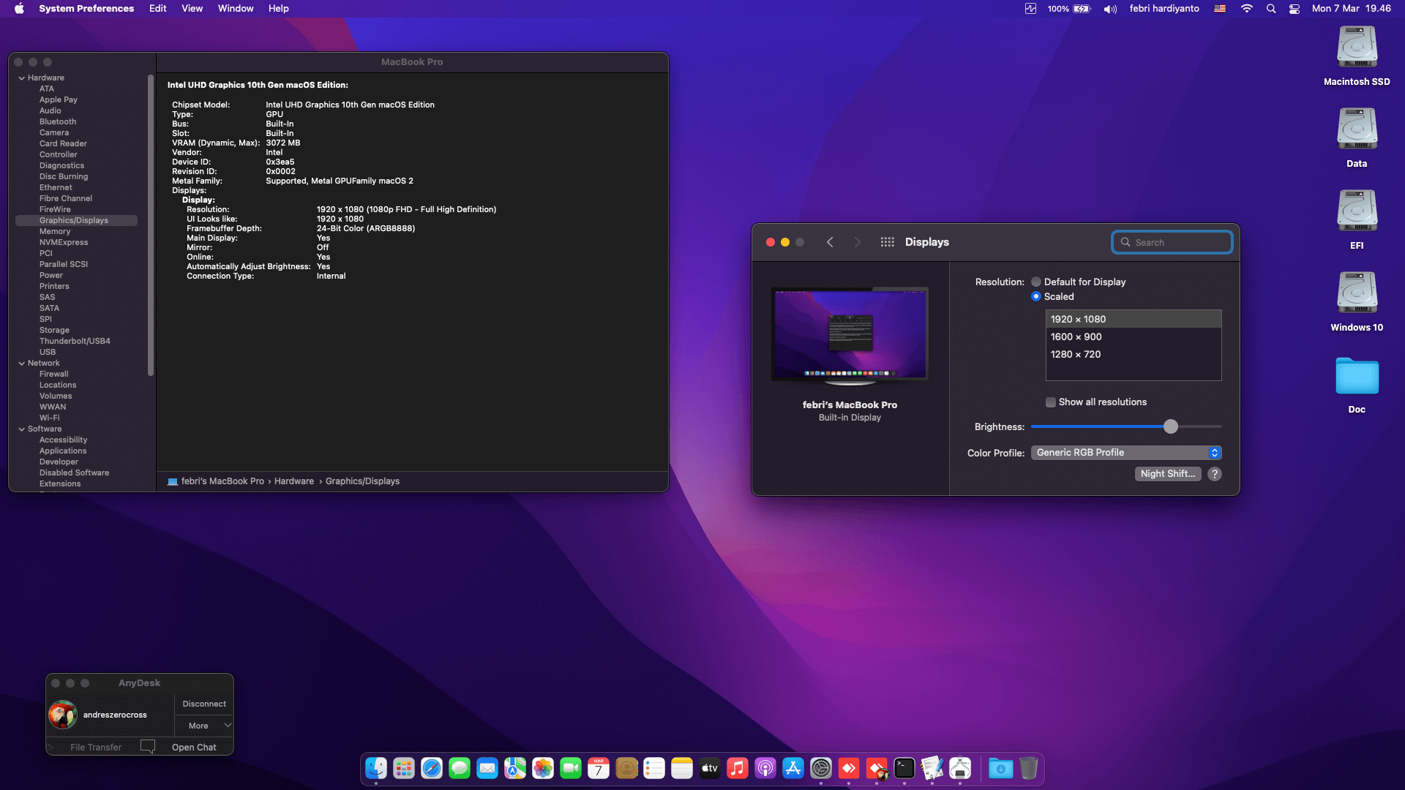The width and height of the screenshot is (1405, 790).
Task: Open Reminders from the Dock
Action: coord(654,768)
